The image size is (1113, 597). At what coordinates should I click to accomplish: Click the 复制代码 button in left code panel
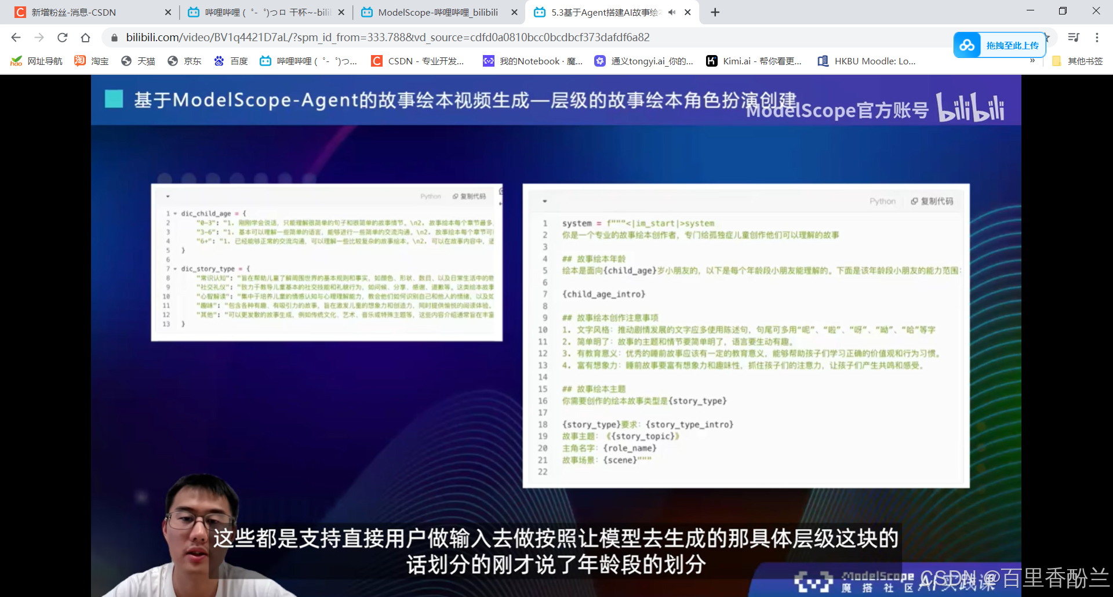click(470, 196)
